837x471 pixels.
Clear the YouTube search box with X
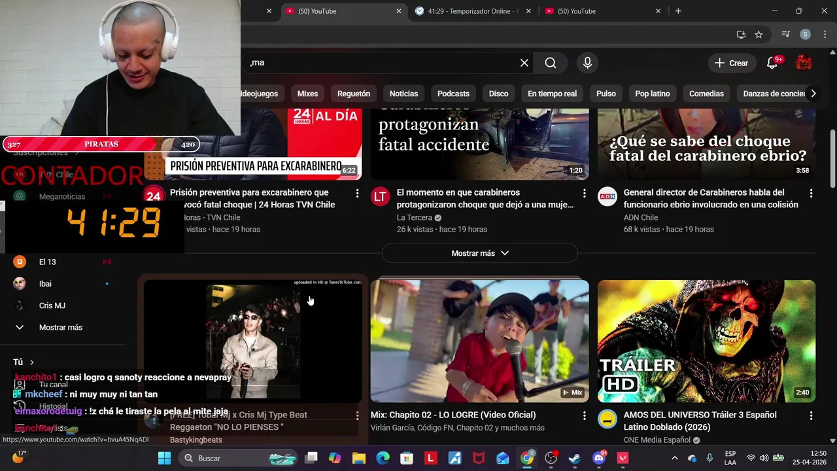pyautogui.click(x=524, y=63)
